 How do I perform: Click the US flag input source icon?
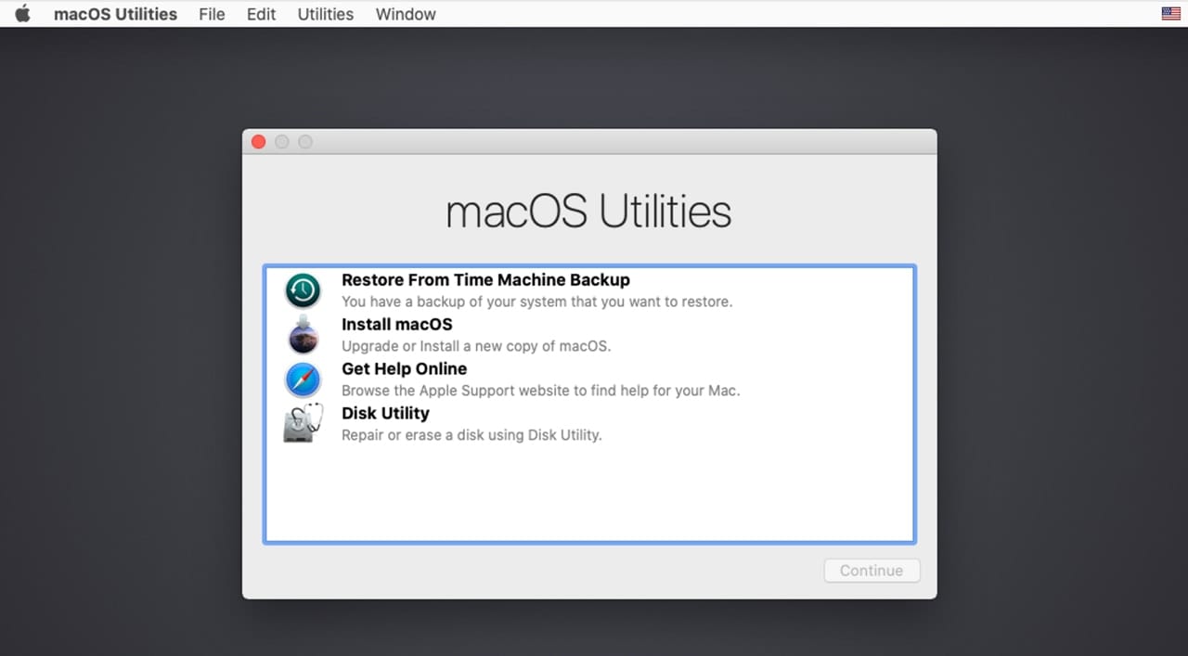(x=1171, y=14)
